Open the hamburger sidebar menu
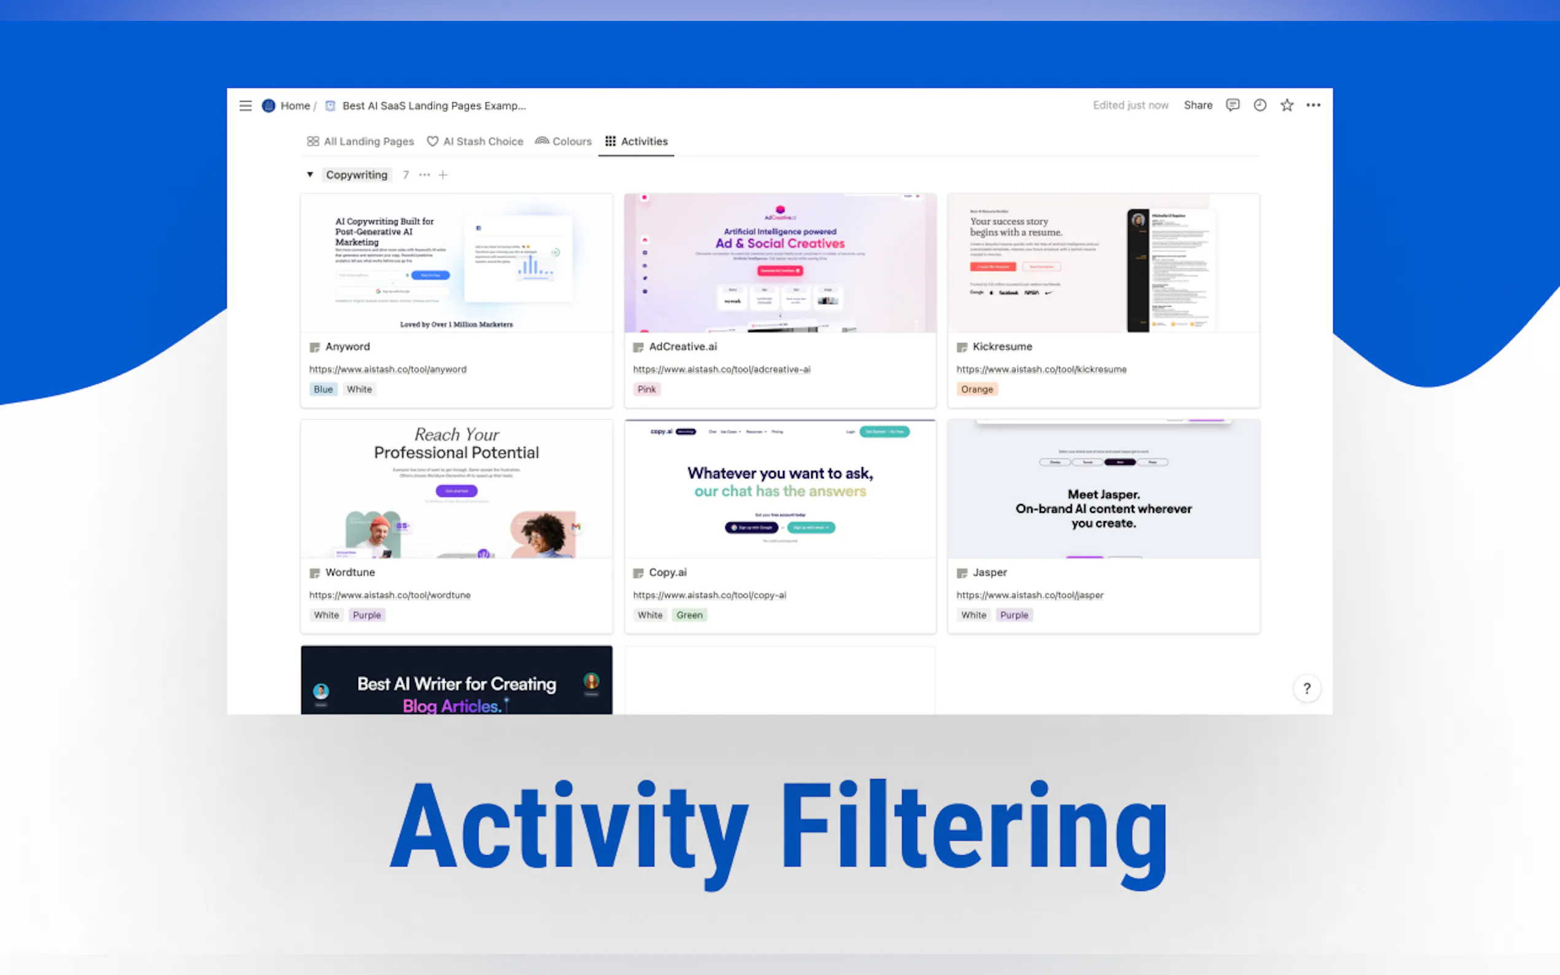 click(245, 106)
